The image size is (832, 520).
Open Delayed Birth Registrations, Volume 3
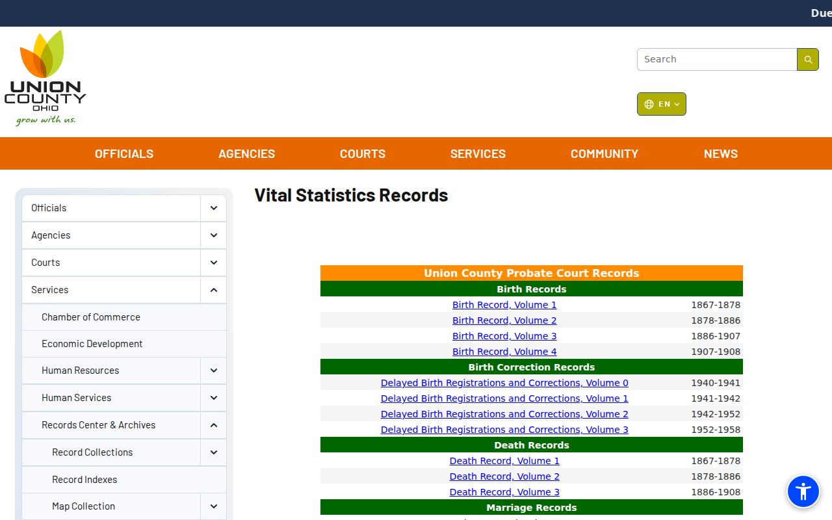[x=504, y=430]
